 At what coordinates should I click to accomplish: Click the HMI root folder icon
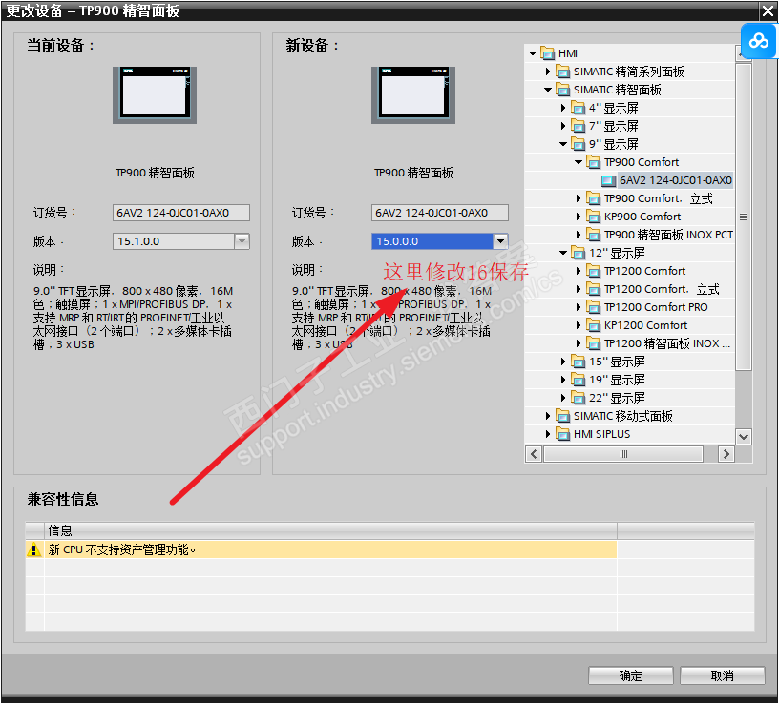coord(547,53)
